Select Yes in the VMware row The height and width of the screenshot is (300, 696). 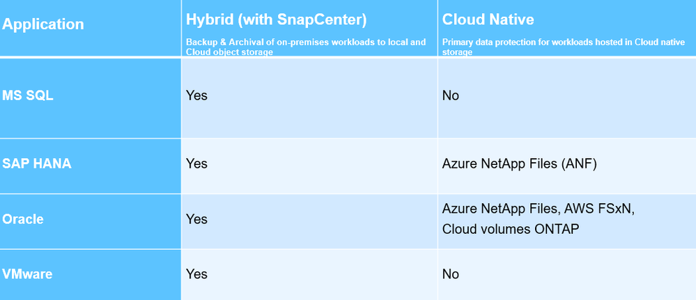click(x=196, y=274)
